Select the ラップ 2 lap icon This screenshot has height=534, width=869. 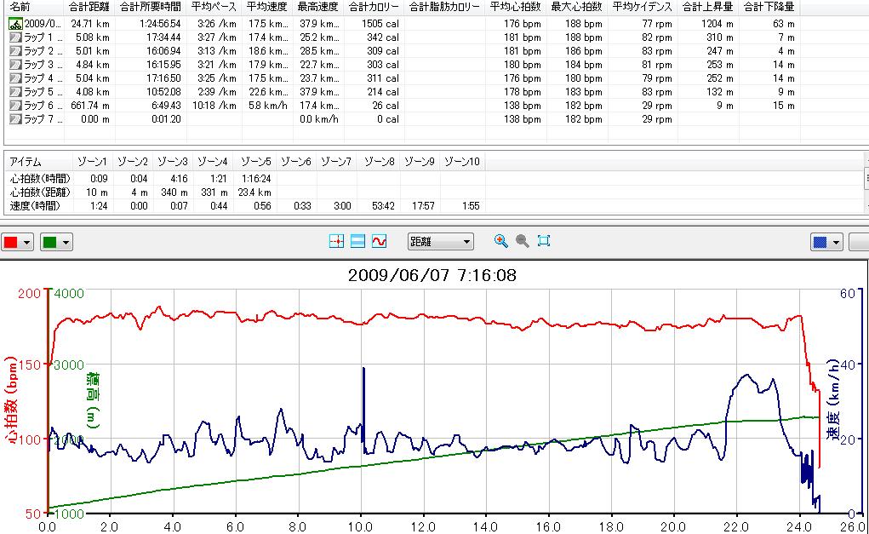(x=15, y=51)
